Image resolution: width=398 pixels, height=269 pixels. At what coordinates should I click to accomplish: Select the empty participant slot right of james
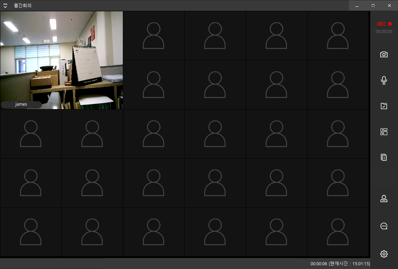tap(154, 36)
